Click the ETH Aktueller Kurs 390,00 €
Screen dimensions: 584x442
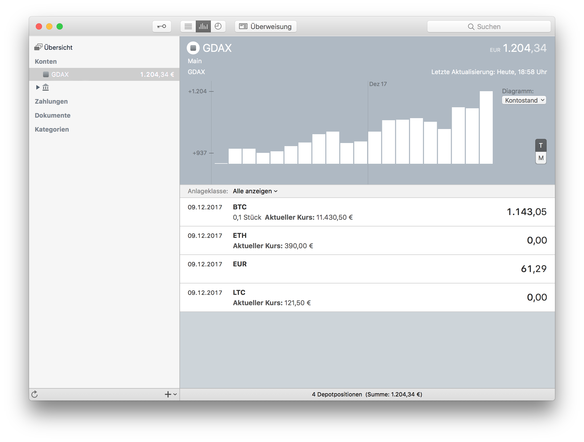pos(273,246)
